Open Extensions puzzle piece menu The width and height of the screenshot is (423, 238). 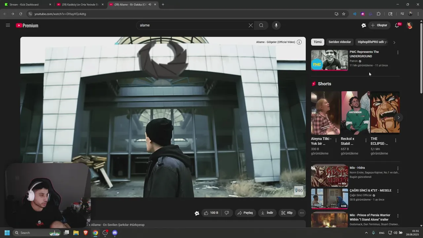tap(379, 14)
